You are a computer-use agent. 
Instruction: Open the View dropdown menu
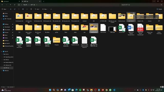45,9
